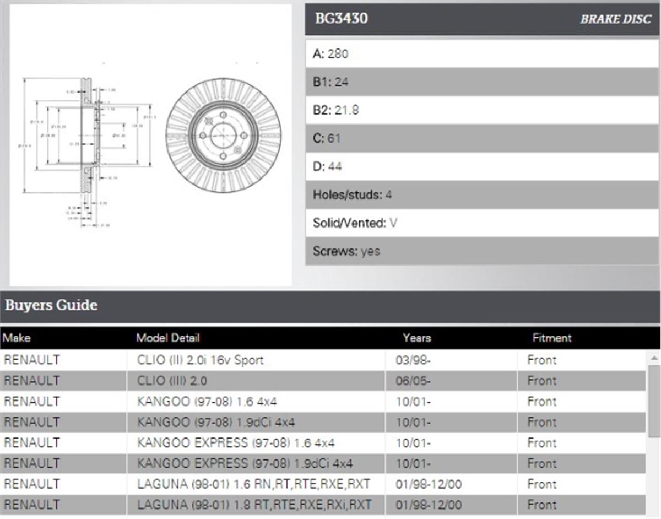This screenshot has height=519, width=661.
Task: Click the '06/05-' years cell
Action: pyautogui.click(x=451, y=381)
